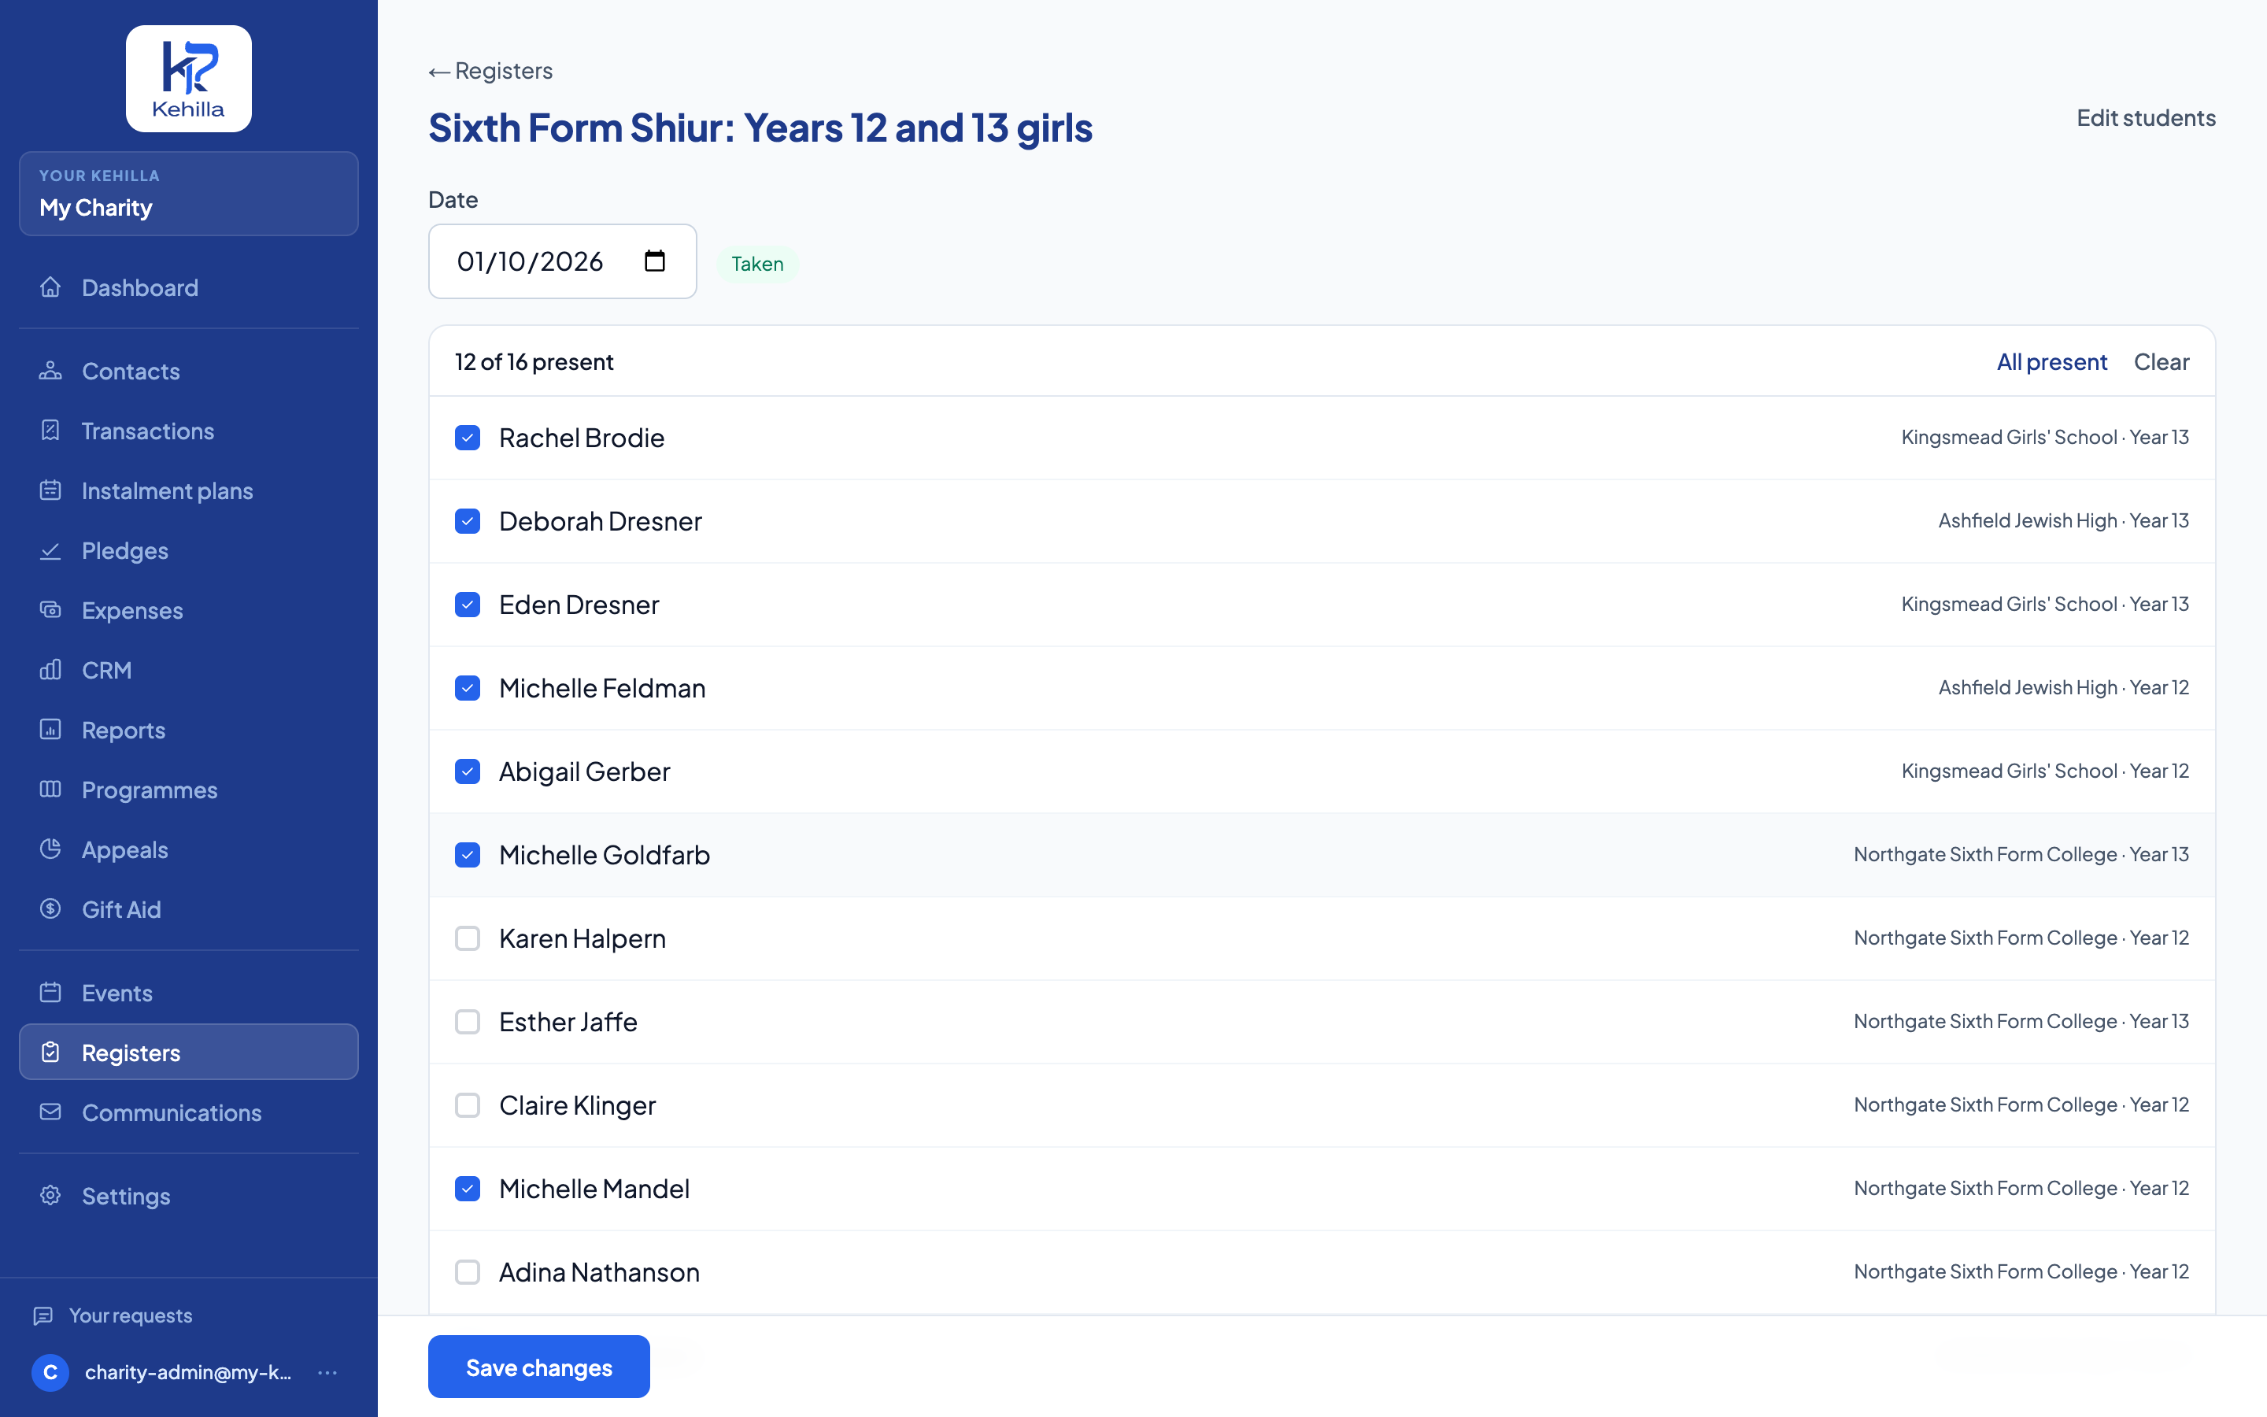Open the Dashboard home icon
This screenshot has height=1417, width=2267.
50,287
